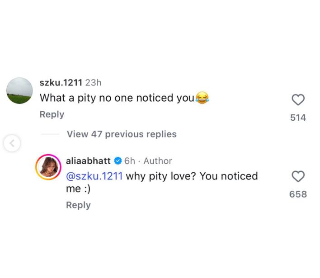Open szku.1211's profile picture

[19, 90]
